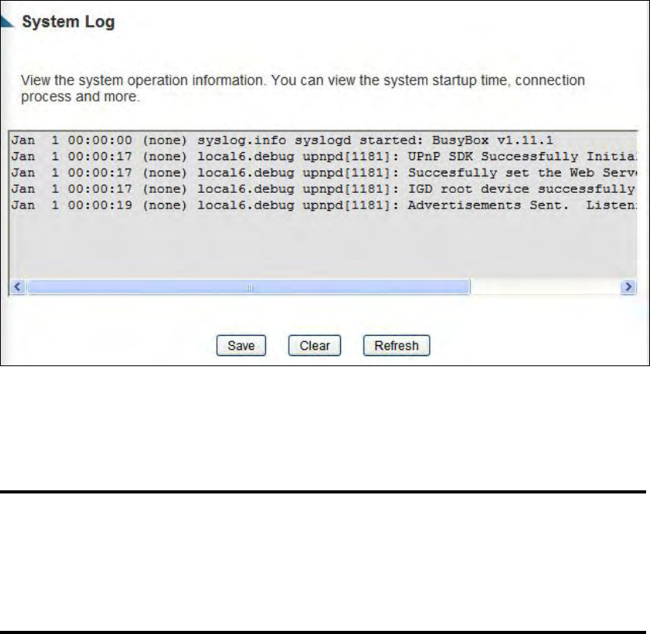The image size is (650, 634).
Task: Select the 'Advertisements Sent' log line
Action: coord(323,205)
